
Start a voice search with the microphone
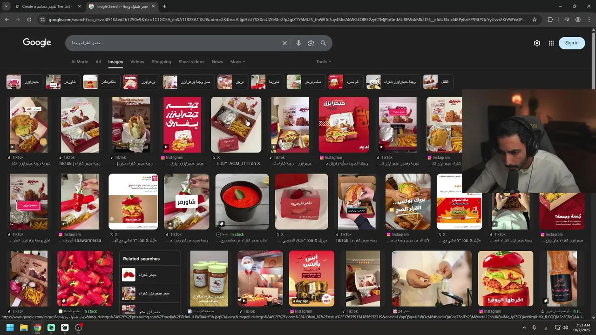(298, 43)
